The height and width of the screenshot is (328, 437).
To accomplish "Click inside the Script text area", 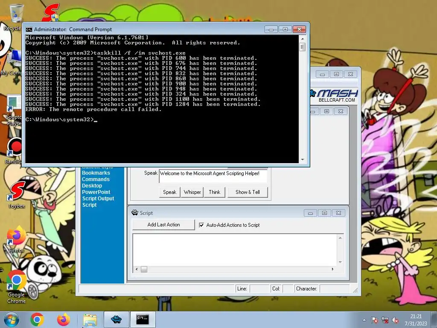I will [235, 250].
